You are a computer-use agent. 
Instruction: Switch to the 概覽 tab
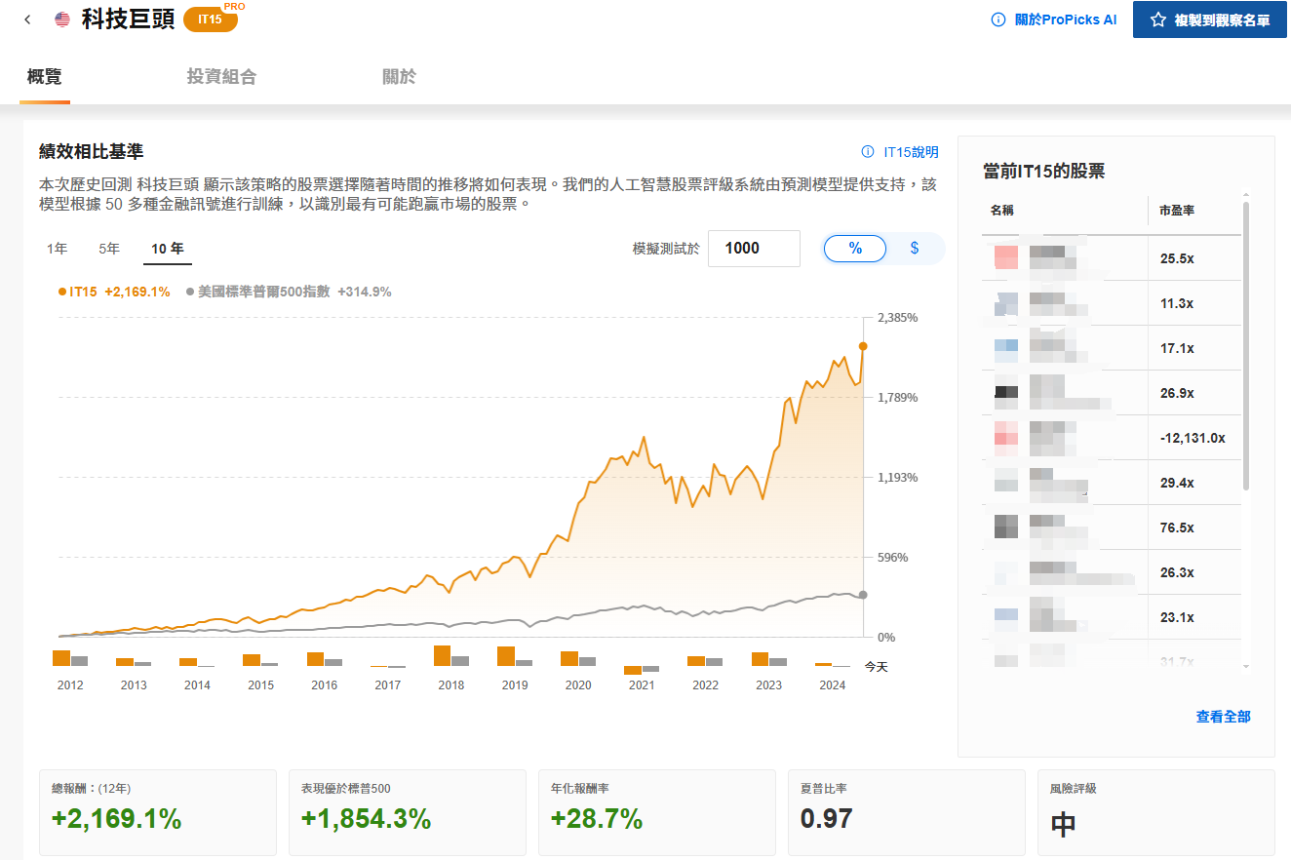coord(45,77)
